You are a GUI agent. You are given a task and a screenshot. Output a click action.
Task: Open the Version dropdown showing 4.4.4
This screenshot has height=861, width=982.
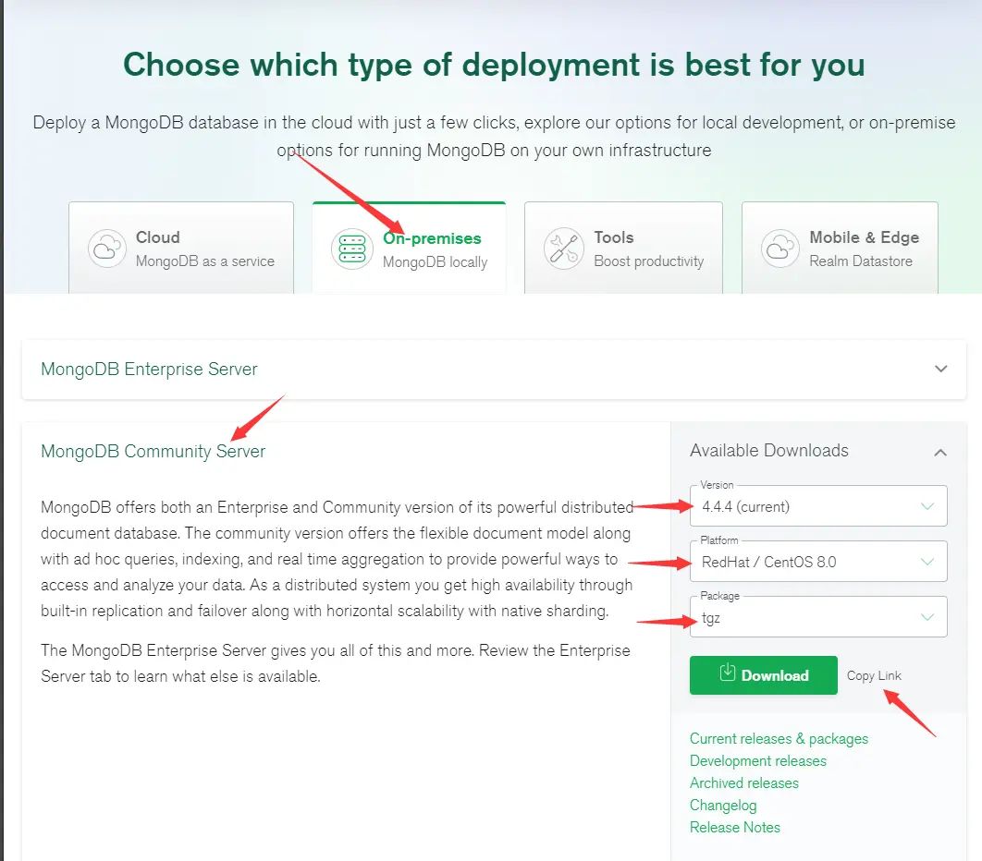click(x=818, y=506)
